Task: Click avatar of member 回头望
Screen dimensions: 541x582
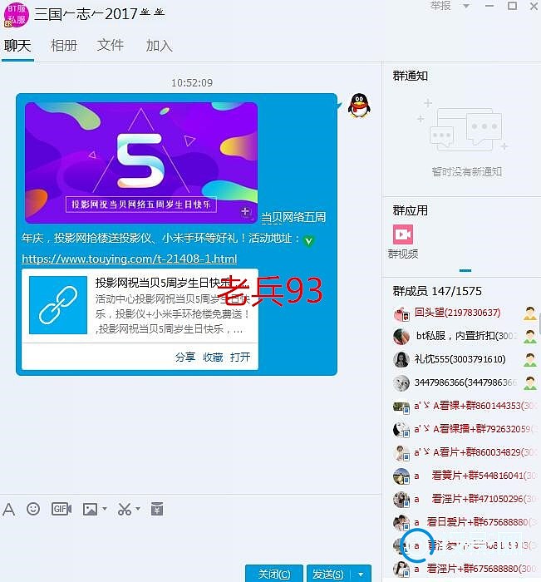Action: pos(401,314)
